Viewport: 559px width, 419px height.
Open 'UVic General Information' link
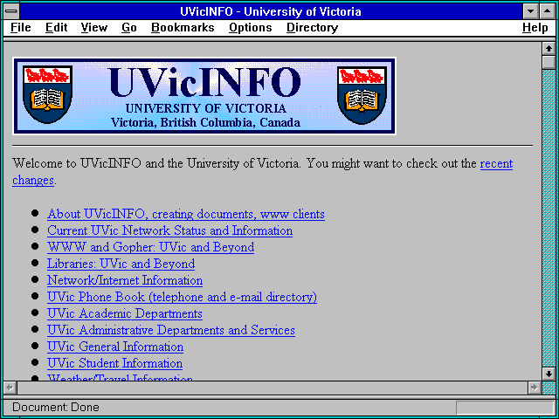tap(115, 347)
